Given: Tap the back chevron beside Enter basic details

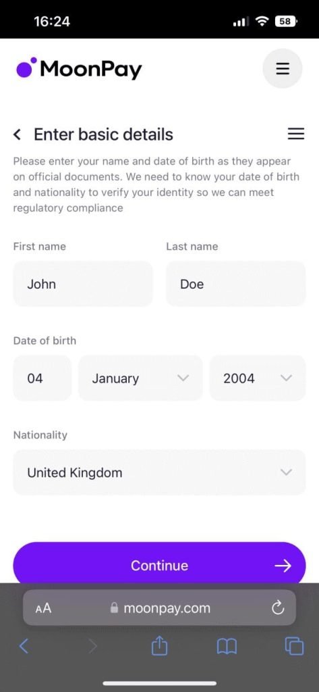Looking at the screenshot, I should [x=17, y=134].
